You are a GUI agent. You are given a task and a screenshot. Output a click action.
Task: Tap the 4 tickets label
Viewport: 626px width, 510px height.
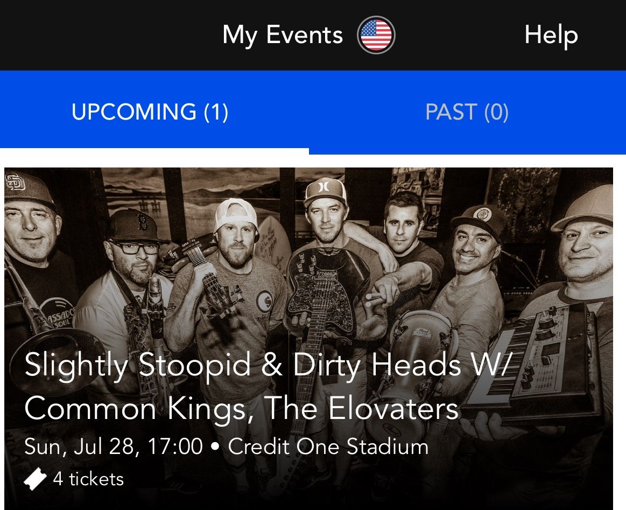pos(88,479)
